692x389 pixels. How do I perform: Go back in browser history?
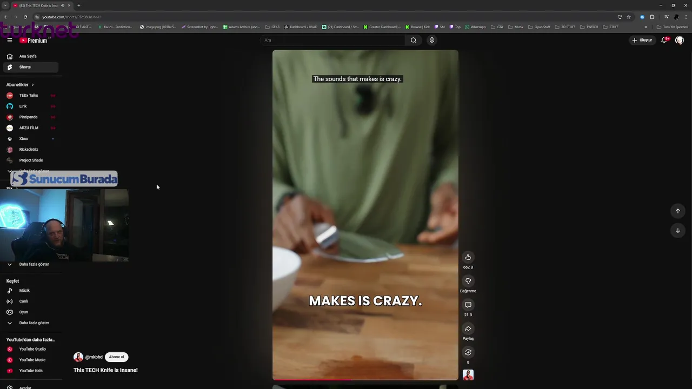[x=5, y=17]
